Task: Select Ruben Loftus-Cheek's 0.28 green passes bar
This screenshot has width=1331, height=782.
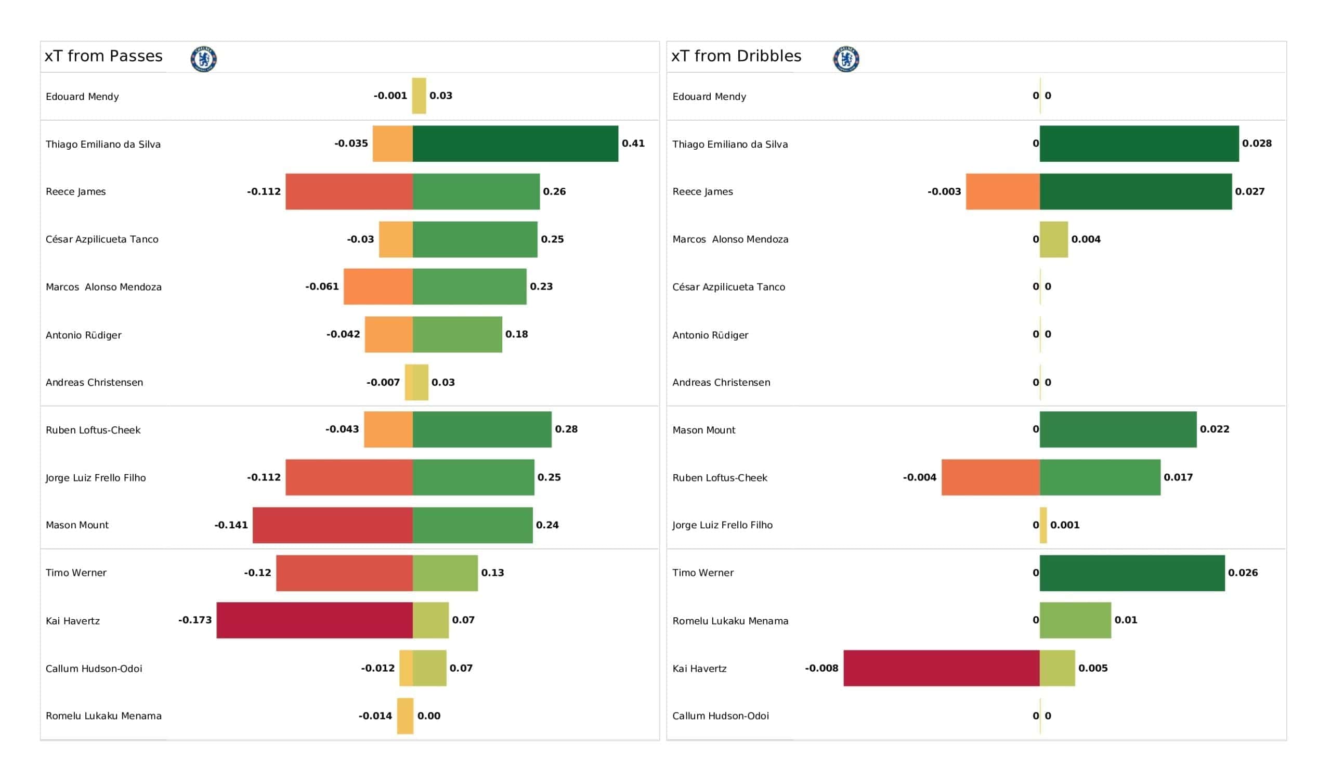Action: 482,429
